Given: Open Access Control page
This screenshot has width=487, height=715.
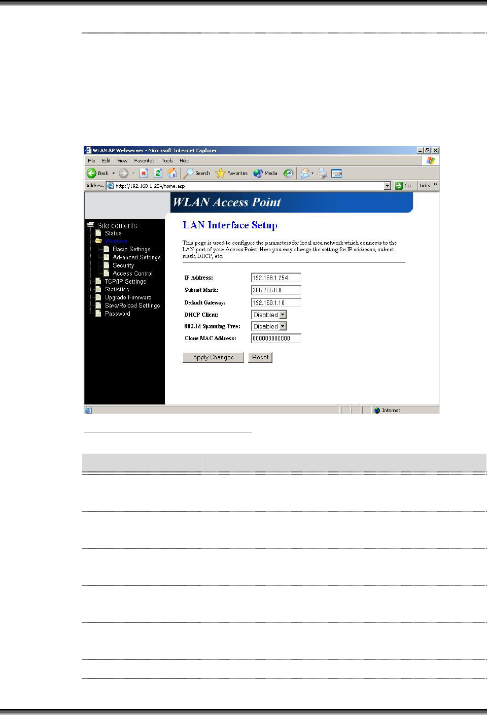Looking at the screenshot, I should 132,274.
